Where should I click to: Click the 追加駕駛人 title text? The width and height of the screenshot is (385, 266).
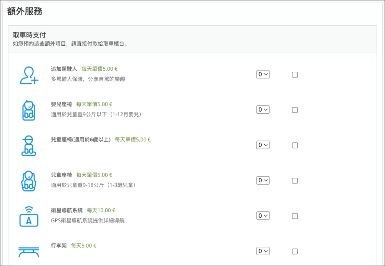[x=64, y=69]
